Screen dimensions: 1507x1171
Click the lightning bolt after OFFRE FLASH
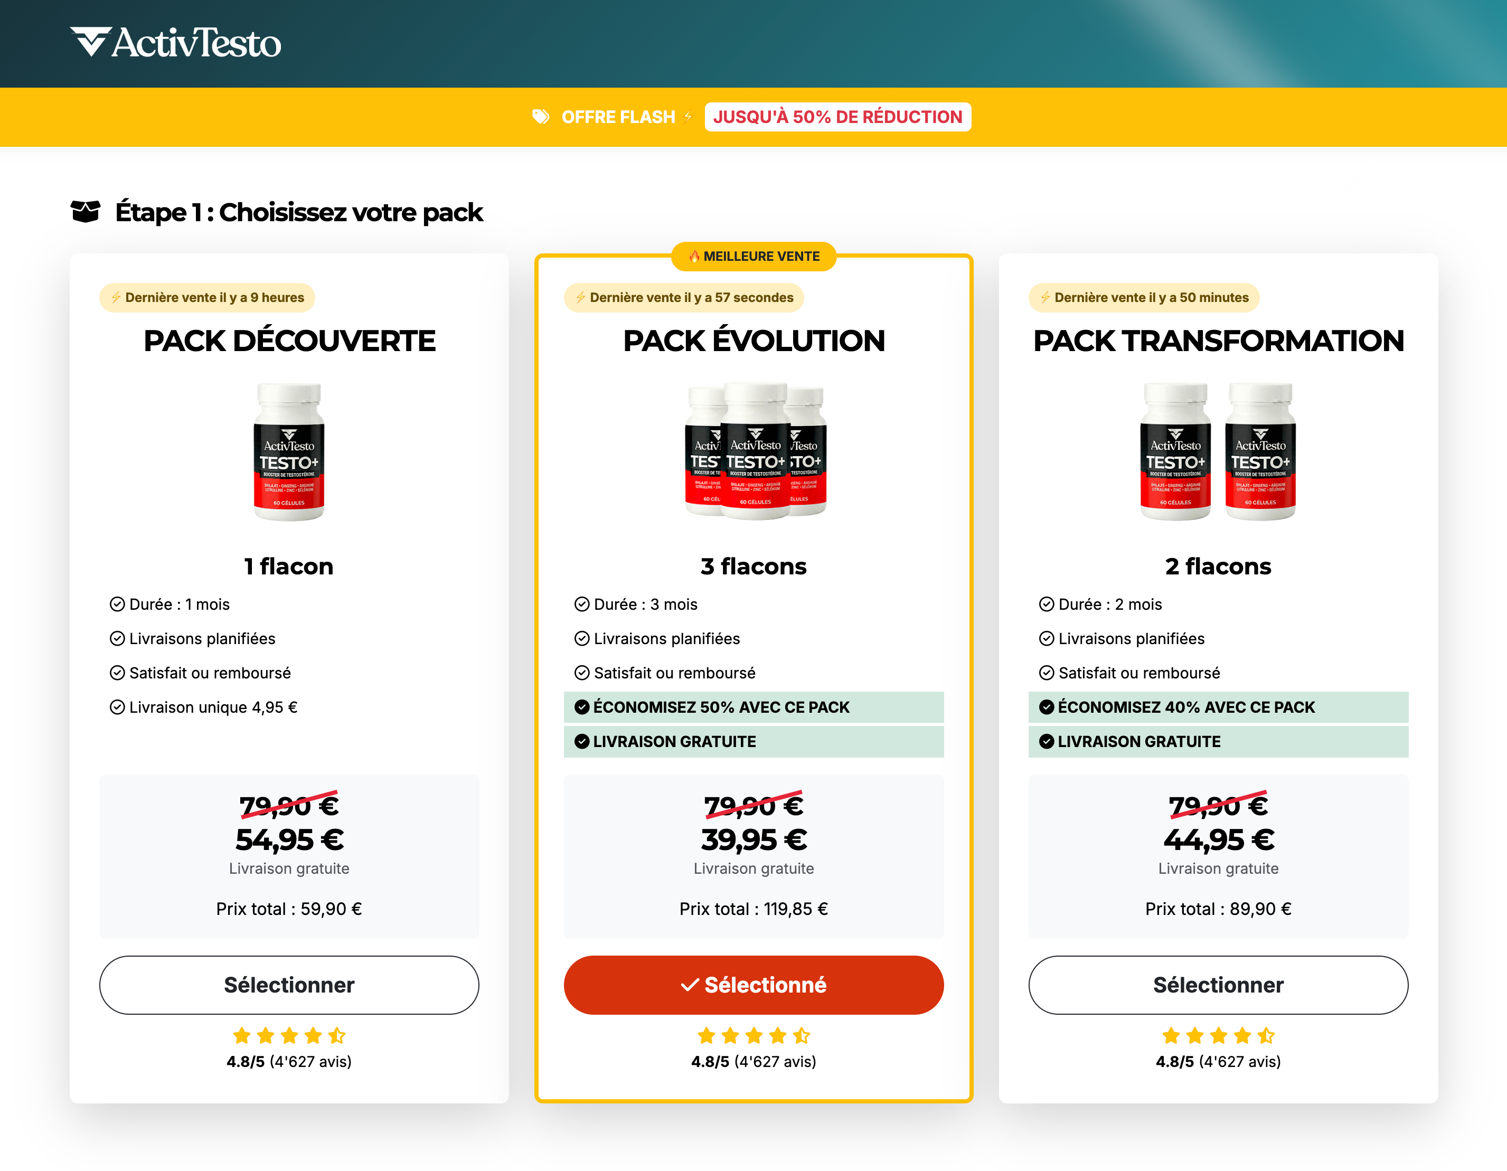click(x=688, y=117)
